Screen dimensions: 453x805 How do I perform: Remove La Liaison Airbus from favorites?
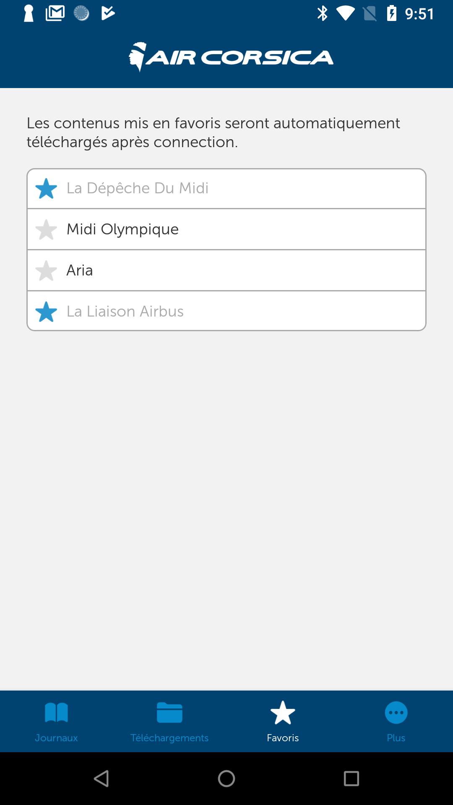click(x=46, y=312)
